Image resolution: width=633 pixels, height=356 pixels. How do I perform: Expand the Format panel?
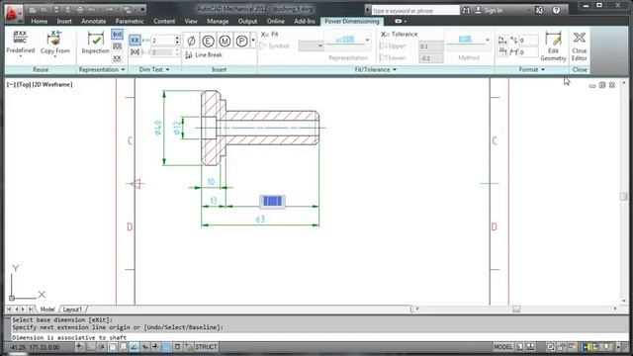(532, 69)
